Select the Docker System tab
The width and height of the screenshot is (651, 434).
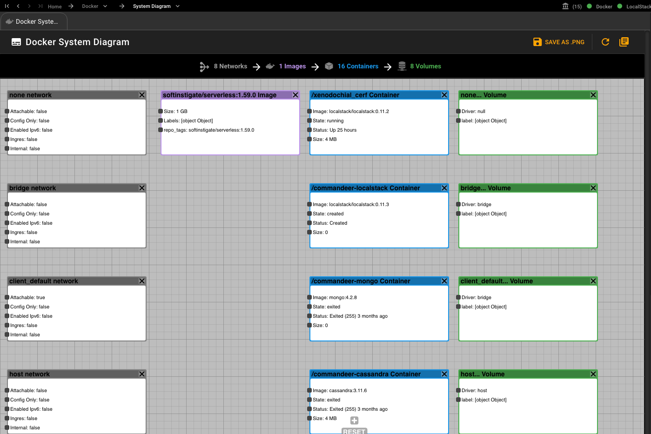click(x=34, y=21)
